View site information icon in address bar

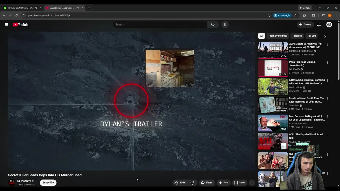tap(24, 15)
